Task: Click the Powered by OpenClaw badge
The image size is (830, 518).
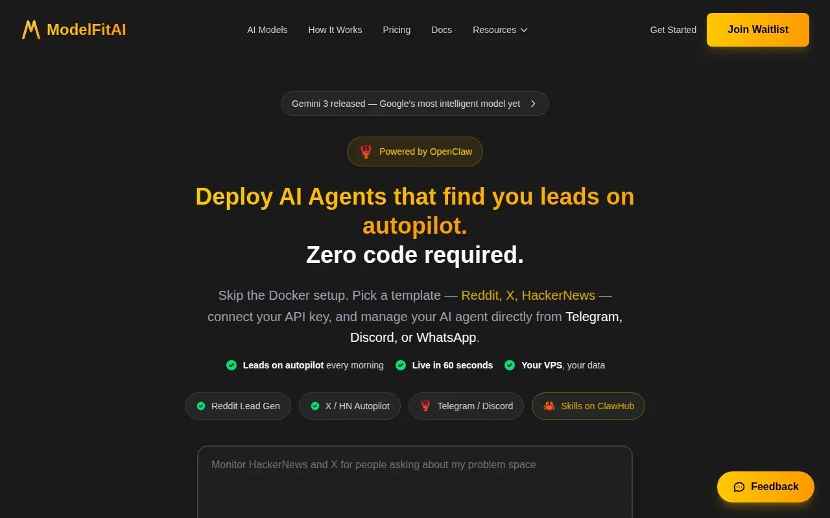Action: point(415,152)
